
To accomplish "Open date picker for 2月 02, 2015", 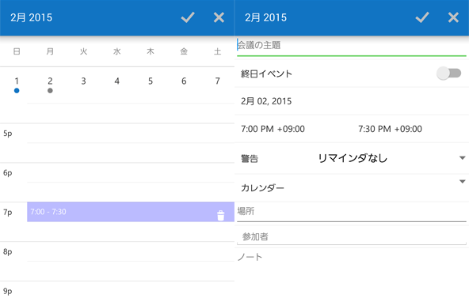I will click(x=266, y=101).
